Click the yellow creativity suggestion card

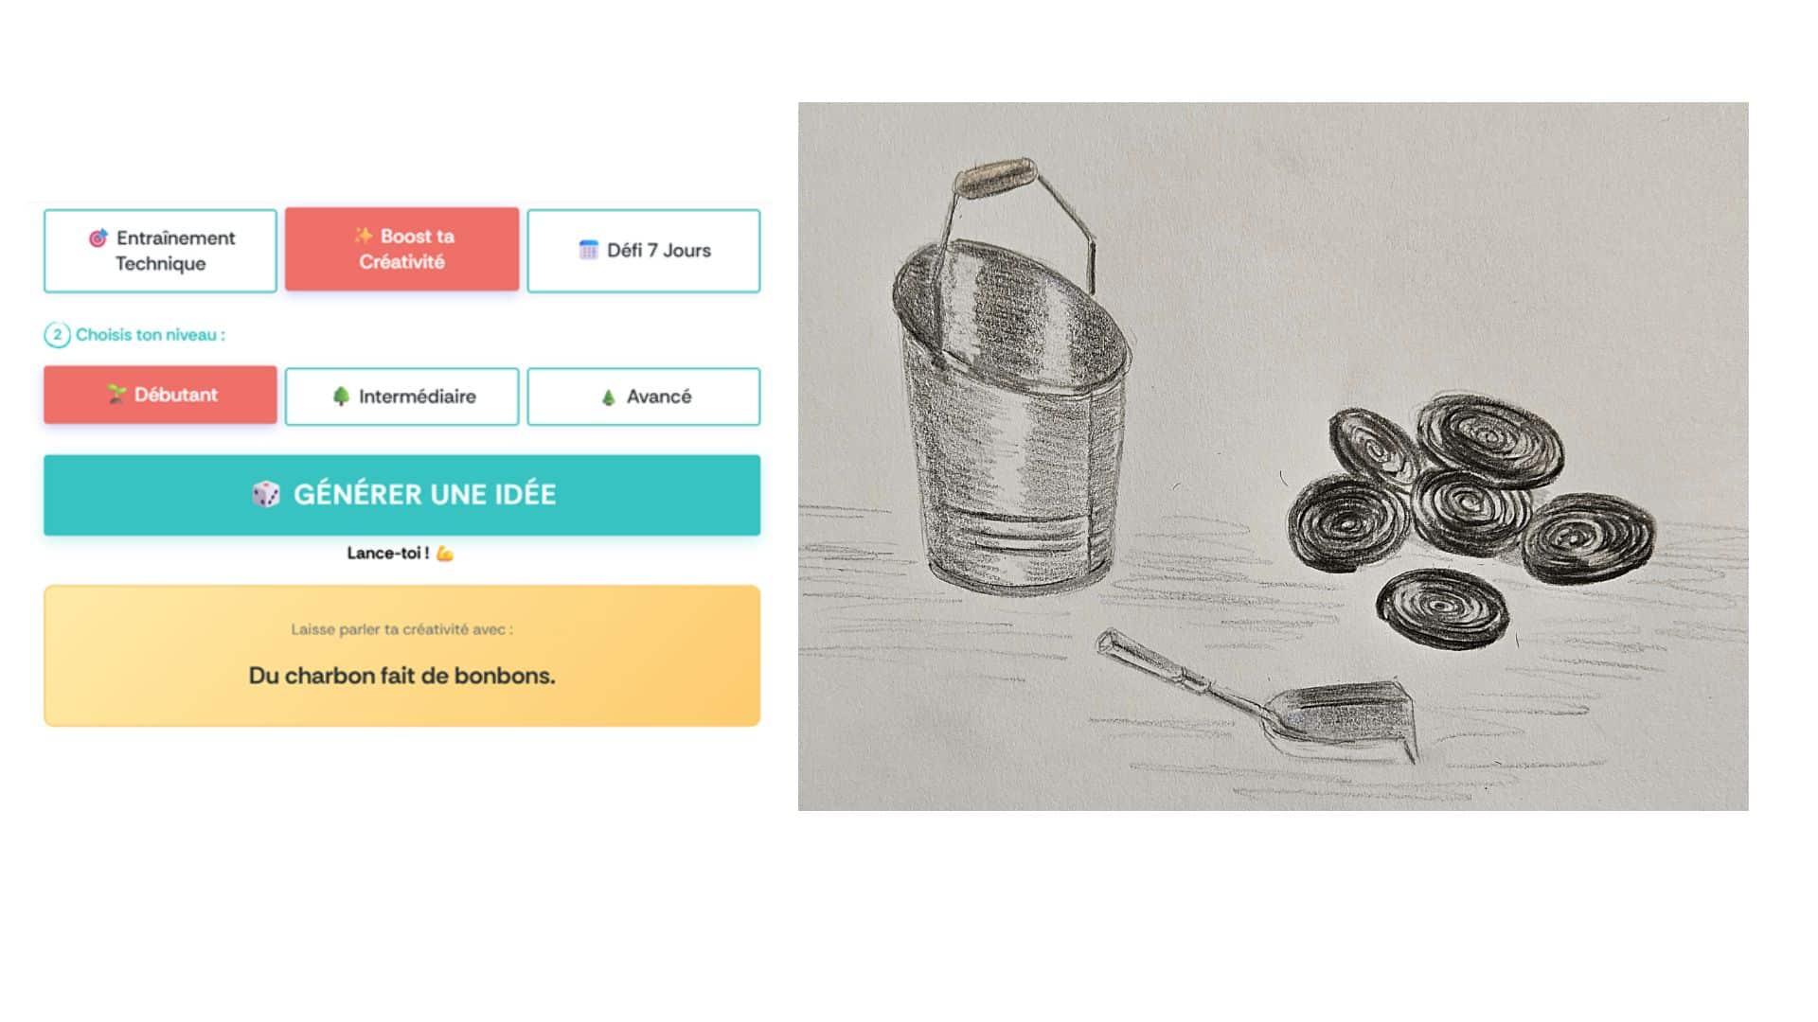(401, 656)
